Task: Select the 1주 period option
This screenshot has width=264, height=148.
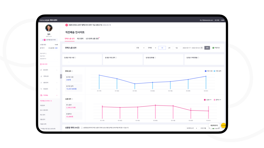Action: (x=162, y=48)
